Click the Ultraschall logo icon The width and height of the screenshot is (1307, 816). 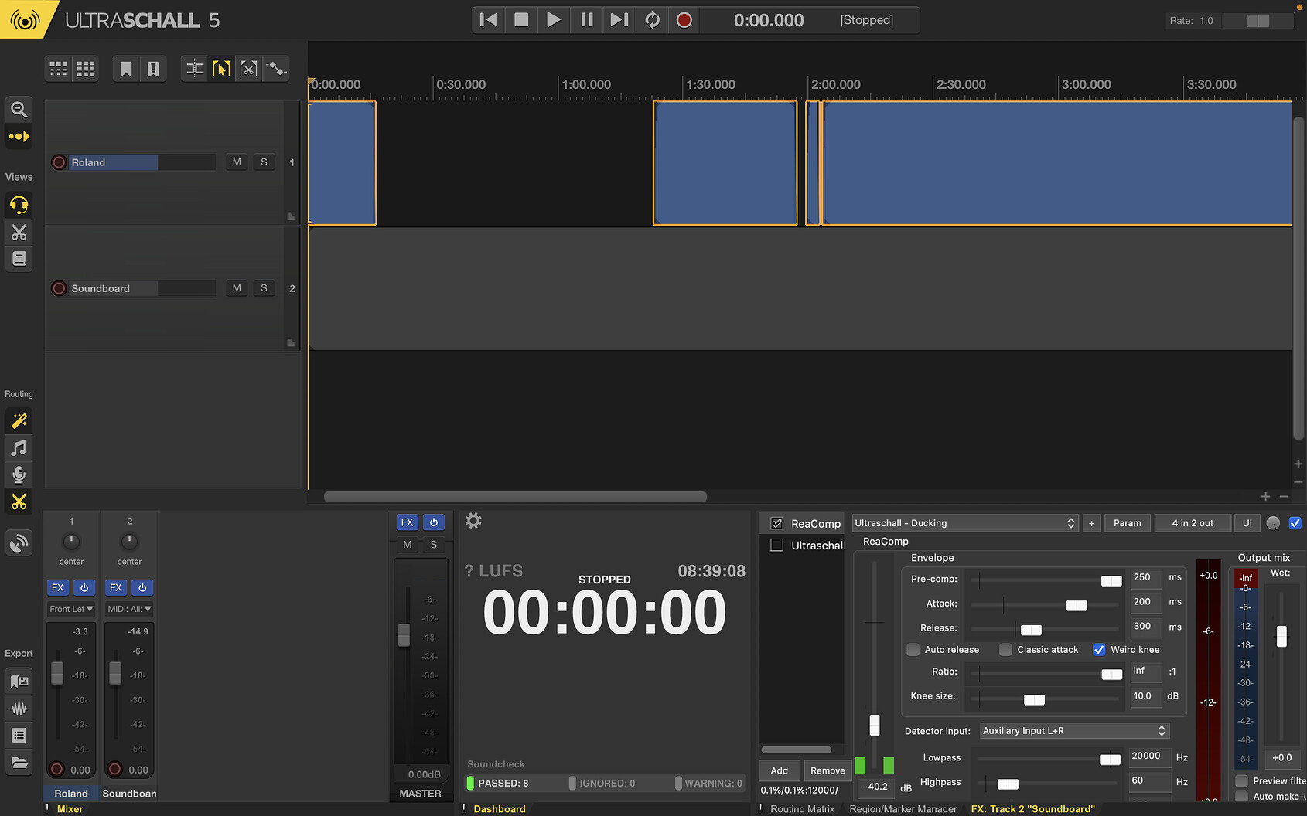click(x=25, y=20)
